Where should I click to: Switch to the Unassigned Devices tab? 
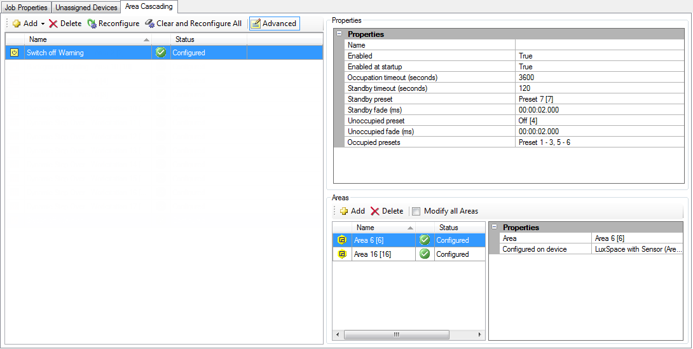pos(86,8)
